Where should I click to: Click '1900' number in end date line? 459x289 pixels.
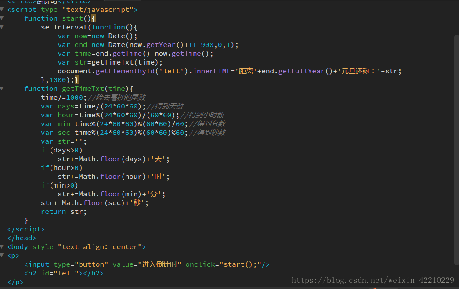(205, 45)
